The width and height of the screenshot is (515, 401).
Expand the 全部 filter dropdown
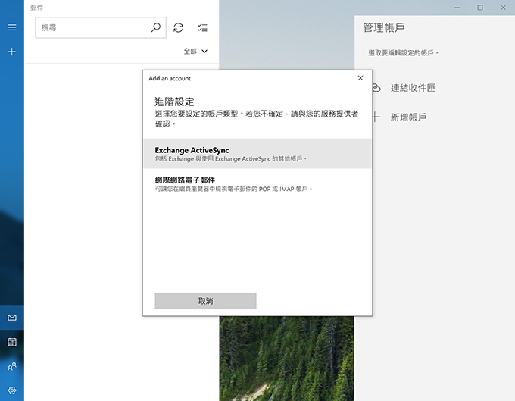(195, 52)
